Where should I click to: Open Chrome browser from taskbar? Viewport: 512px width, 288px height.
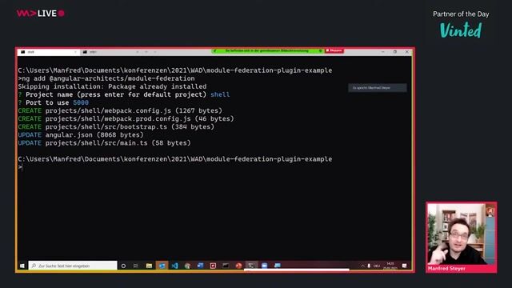click(187, 266)
